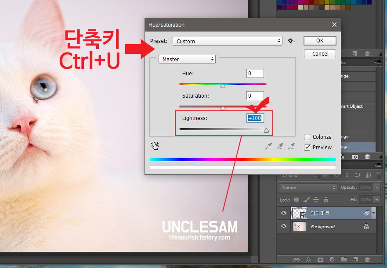
Task: Open the Master channel dropdown
Action: tap(187, 59)
